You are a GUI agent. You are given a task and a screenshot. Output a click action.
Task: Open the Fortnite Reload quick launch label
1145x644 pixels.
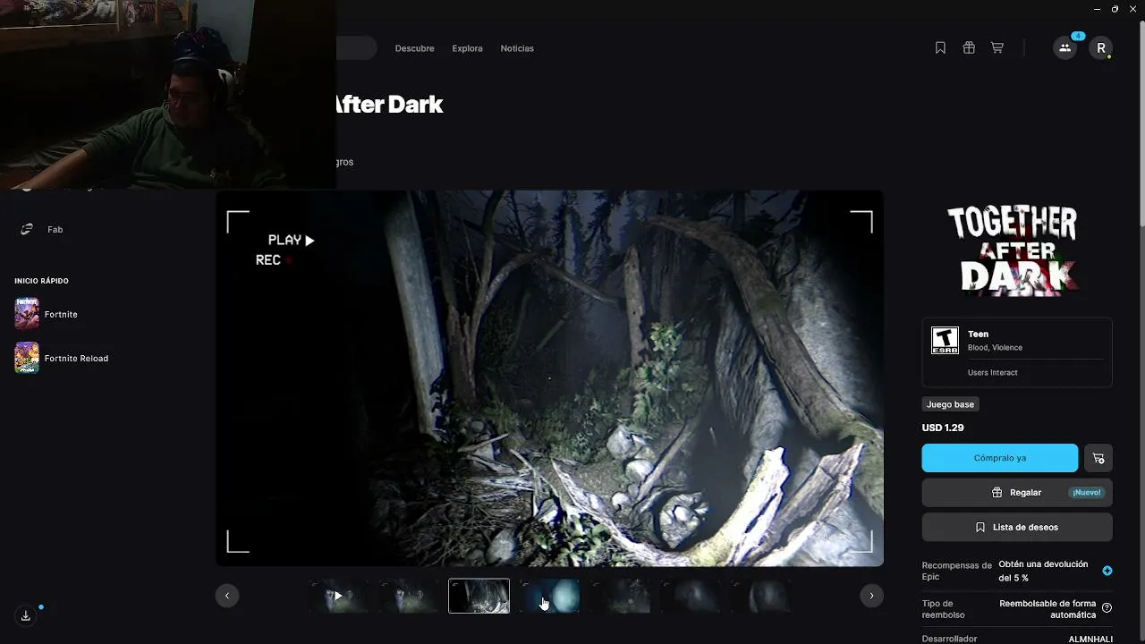pos(76,359)
